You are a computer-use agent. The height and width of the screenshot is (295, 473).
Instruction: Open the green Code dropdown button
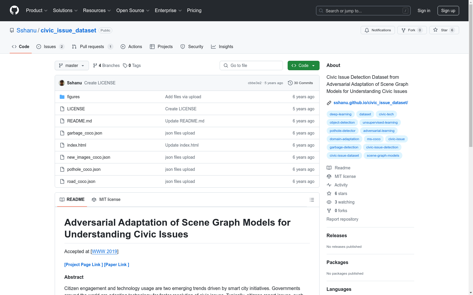coord(303,65)
